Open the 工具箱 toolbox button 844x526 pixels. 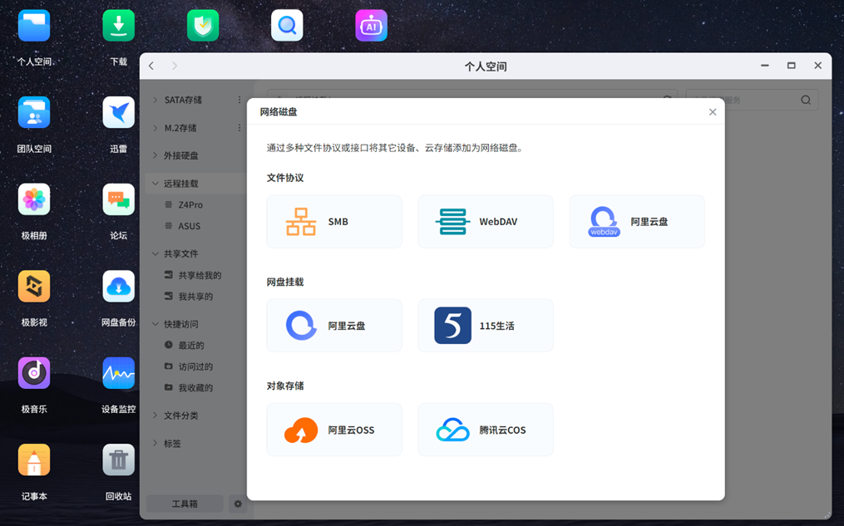coord(185,504)
